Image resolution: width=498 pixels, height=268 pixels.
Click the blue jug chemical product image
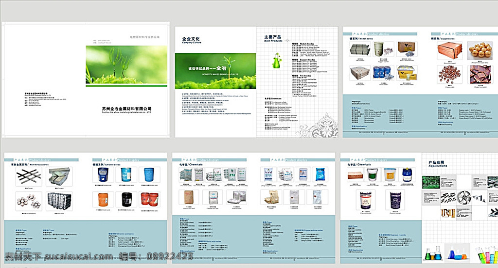(x=407, y=174)
